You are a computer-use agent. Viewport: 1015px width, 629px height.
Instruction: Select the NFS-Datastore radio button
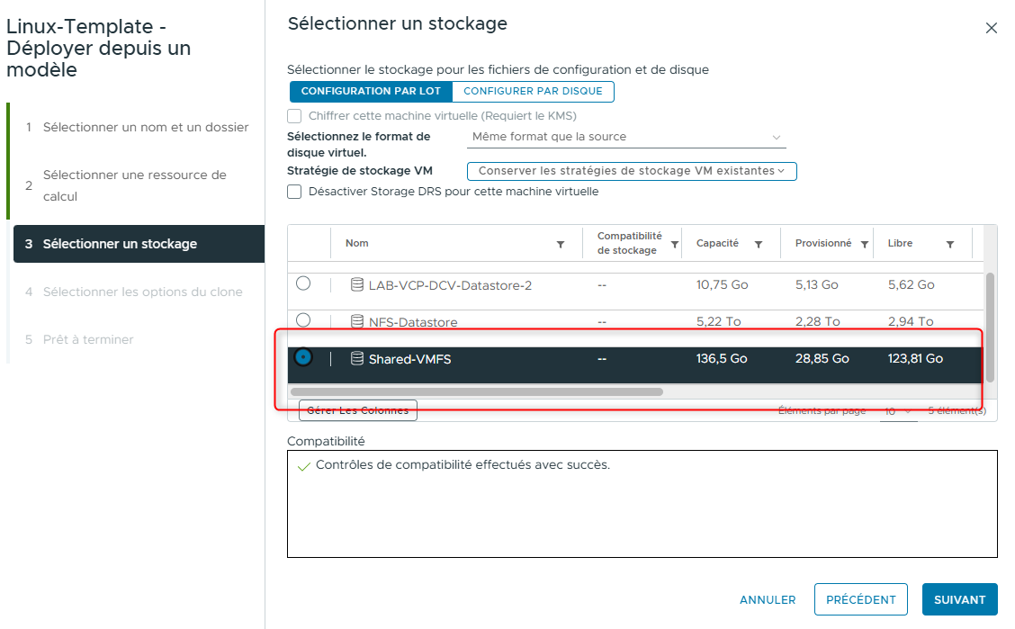coord(305,321)
